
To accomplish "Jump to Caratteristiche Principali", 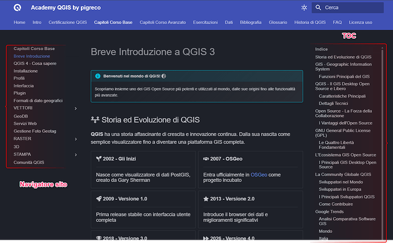I will (342, 96).
